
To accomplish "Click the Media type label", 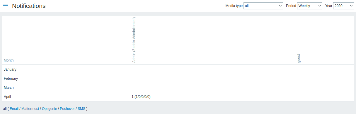I will point(234,6).
